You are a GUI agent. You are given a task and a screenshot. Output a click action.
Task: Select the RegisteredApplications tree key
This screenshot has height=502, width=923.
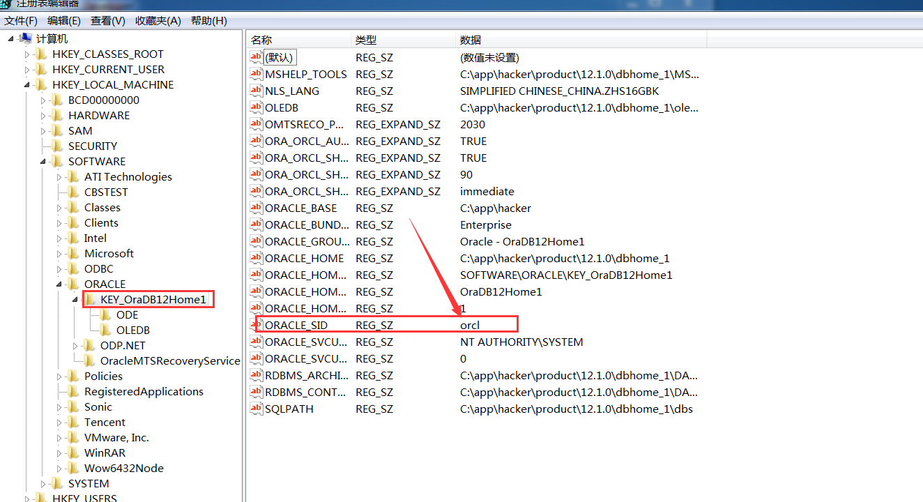point(144,391)
